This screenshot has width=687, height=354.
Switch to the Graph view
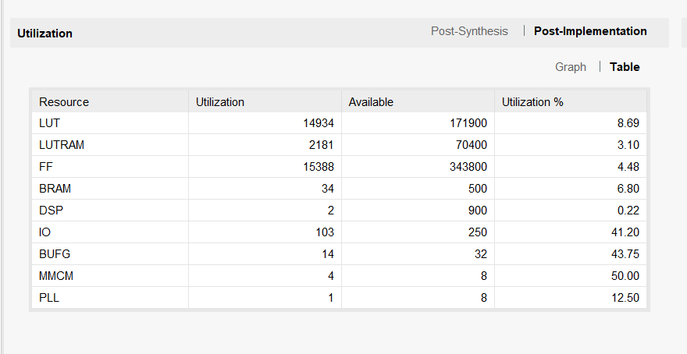(570, 67)
